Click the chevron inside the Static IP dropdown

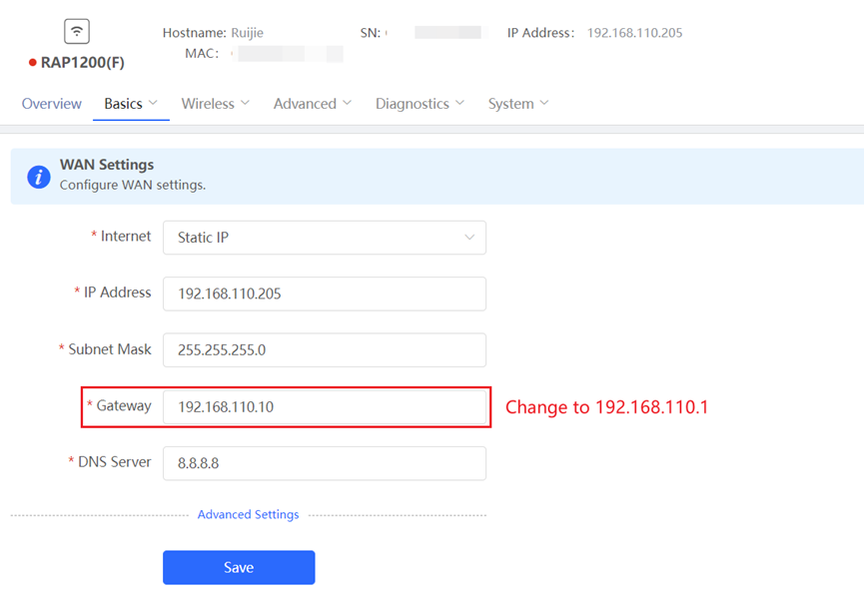pos(469,238)
